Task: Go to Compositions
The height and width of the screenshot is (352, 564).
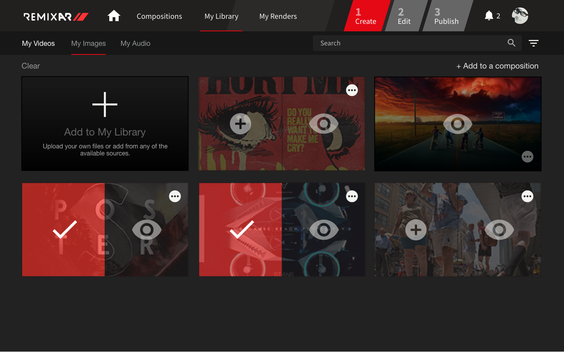Action: [x=159, y=16]
